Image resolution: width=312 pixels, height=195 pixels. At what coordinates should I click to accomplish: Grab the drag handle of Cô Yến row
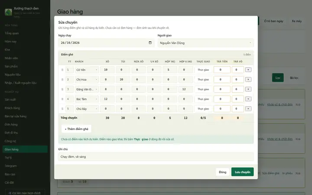coord(62,70)
